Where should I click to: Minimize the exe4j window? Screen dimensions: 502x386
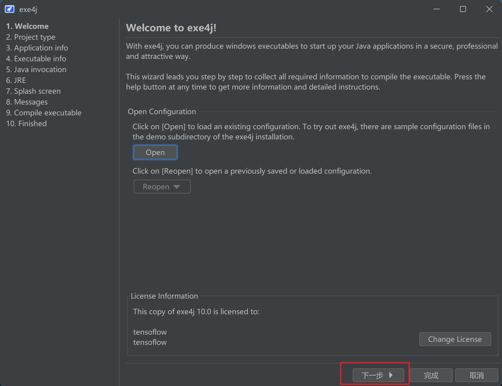coord(436,9)
